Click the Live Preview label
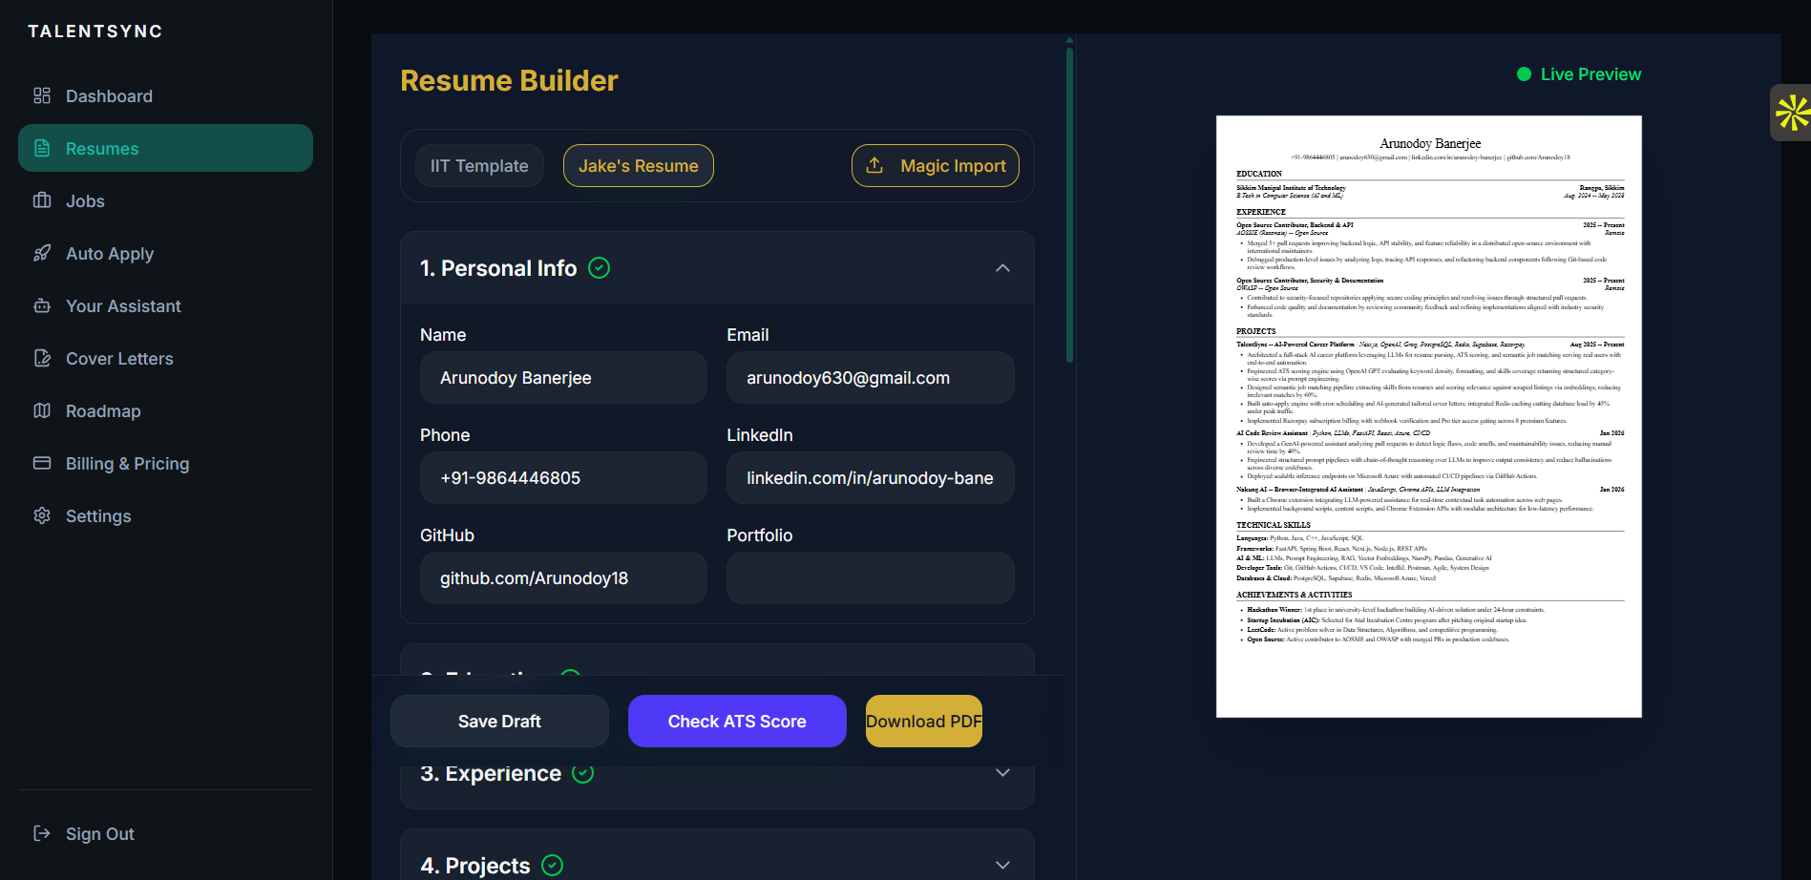The height and width of the screenshot is (880, 1811). tap(1590, 74)
